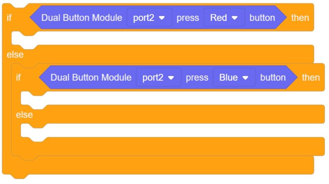Click "then" on the outer if block
329x184 pixels.
pyautogui.click(x=300, y=18)
